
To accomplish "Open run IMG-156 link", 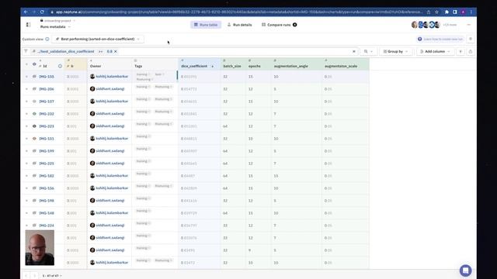I will click(47, 188).
